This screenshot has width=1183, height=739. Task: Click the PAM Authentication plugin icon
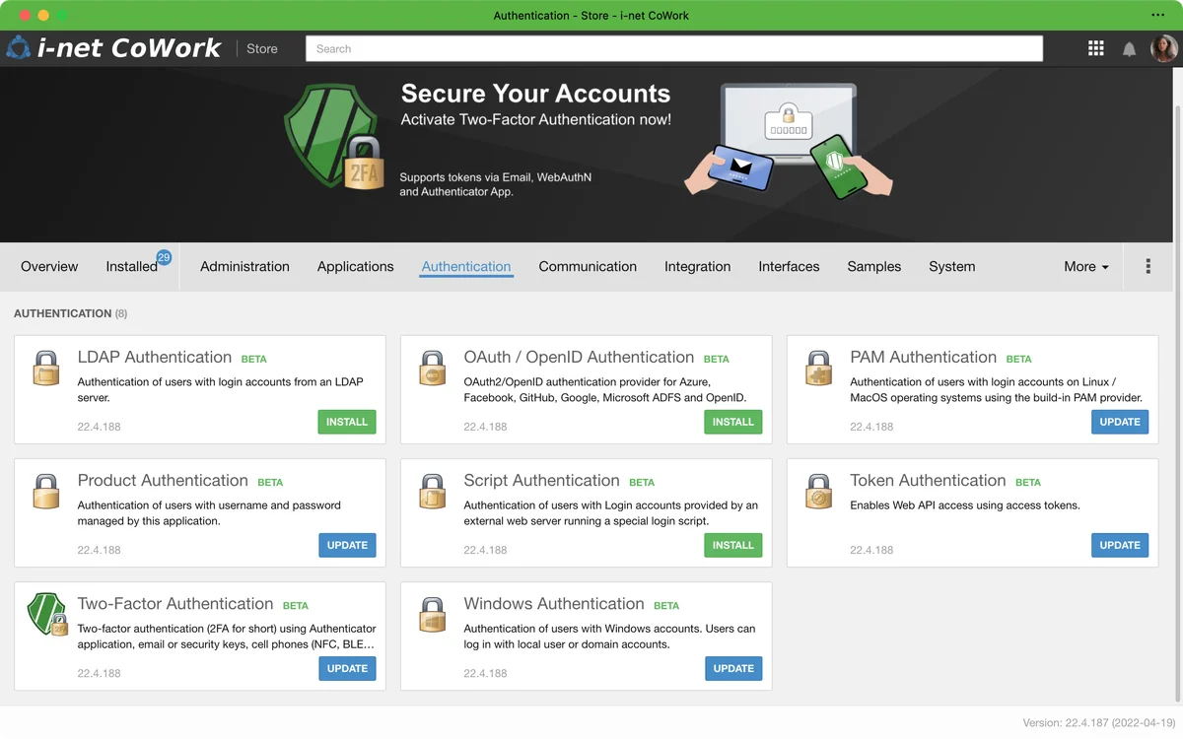point(819,368)
